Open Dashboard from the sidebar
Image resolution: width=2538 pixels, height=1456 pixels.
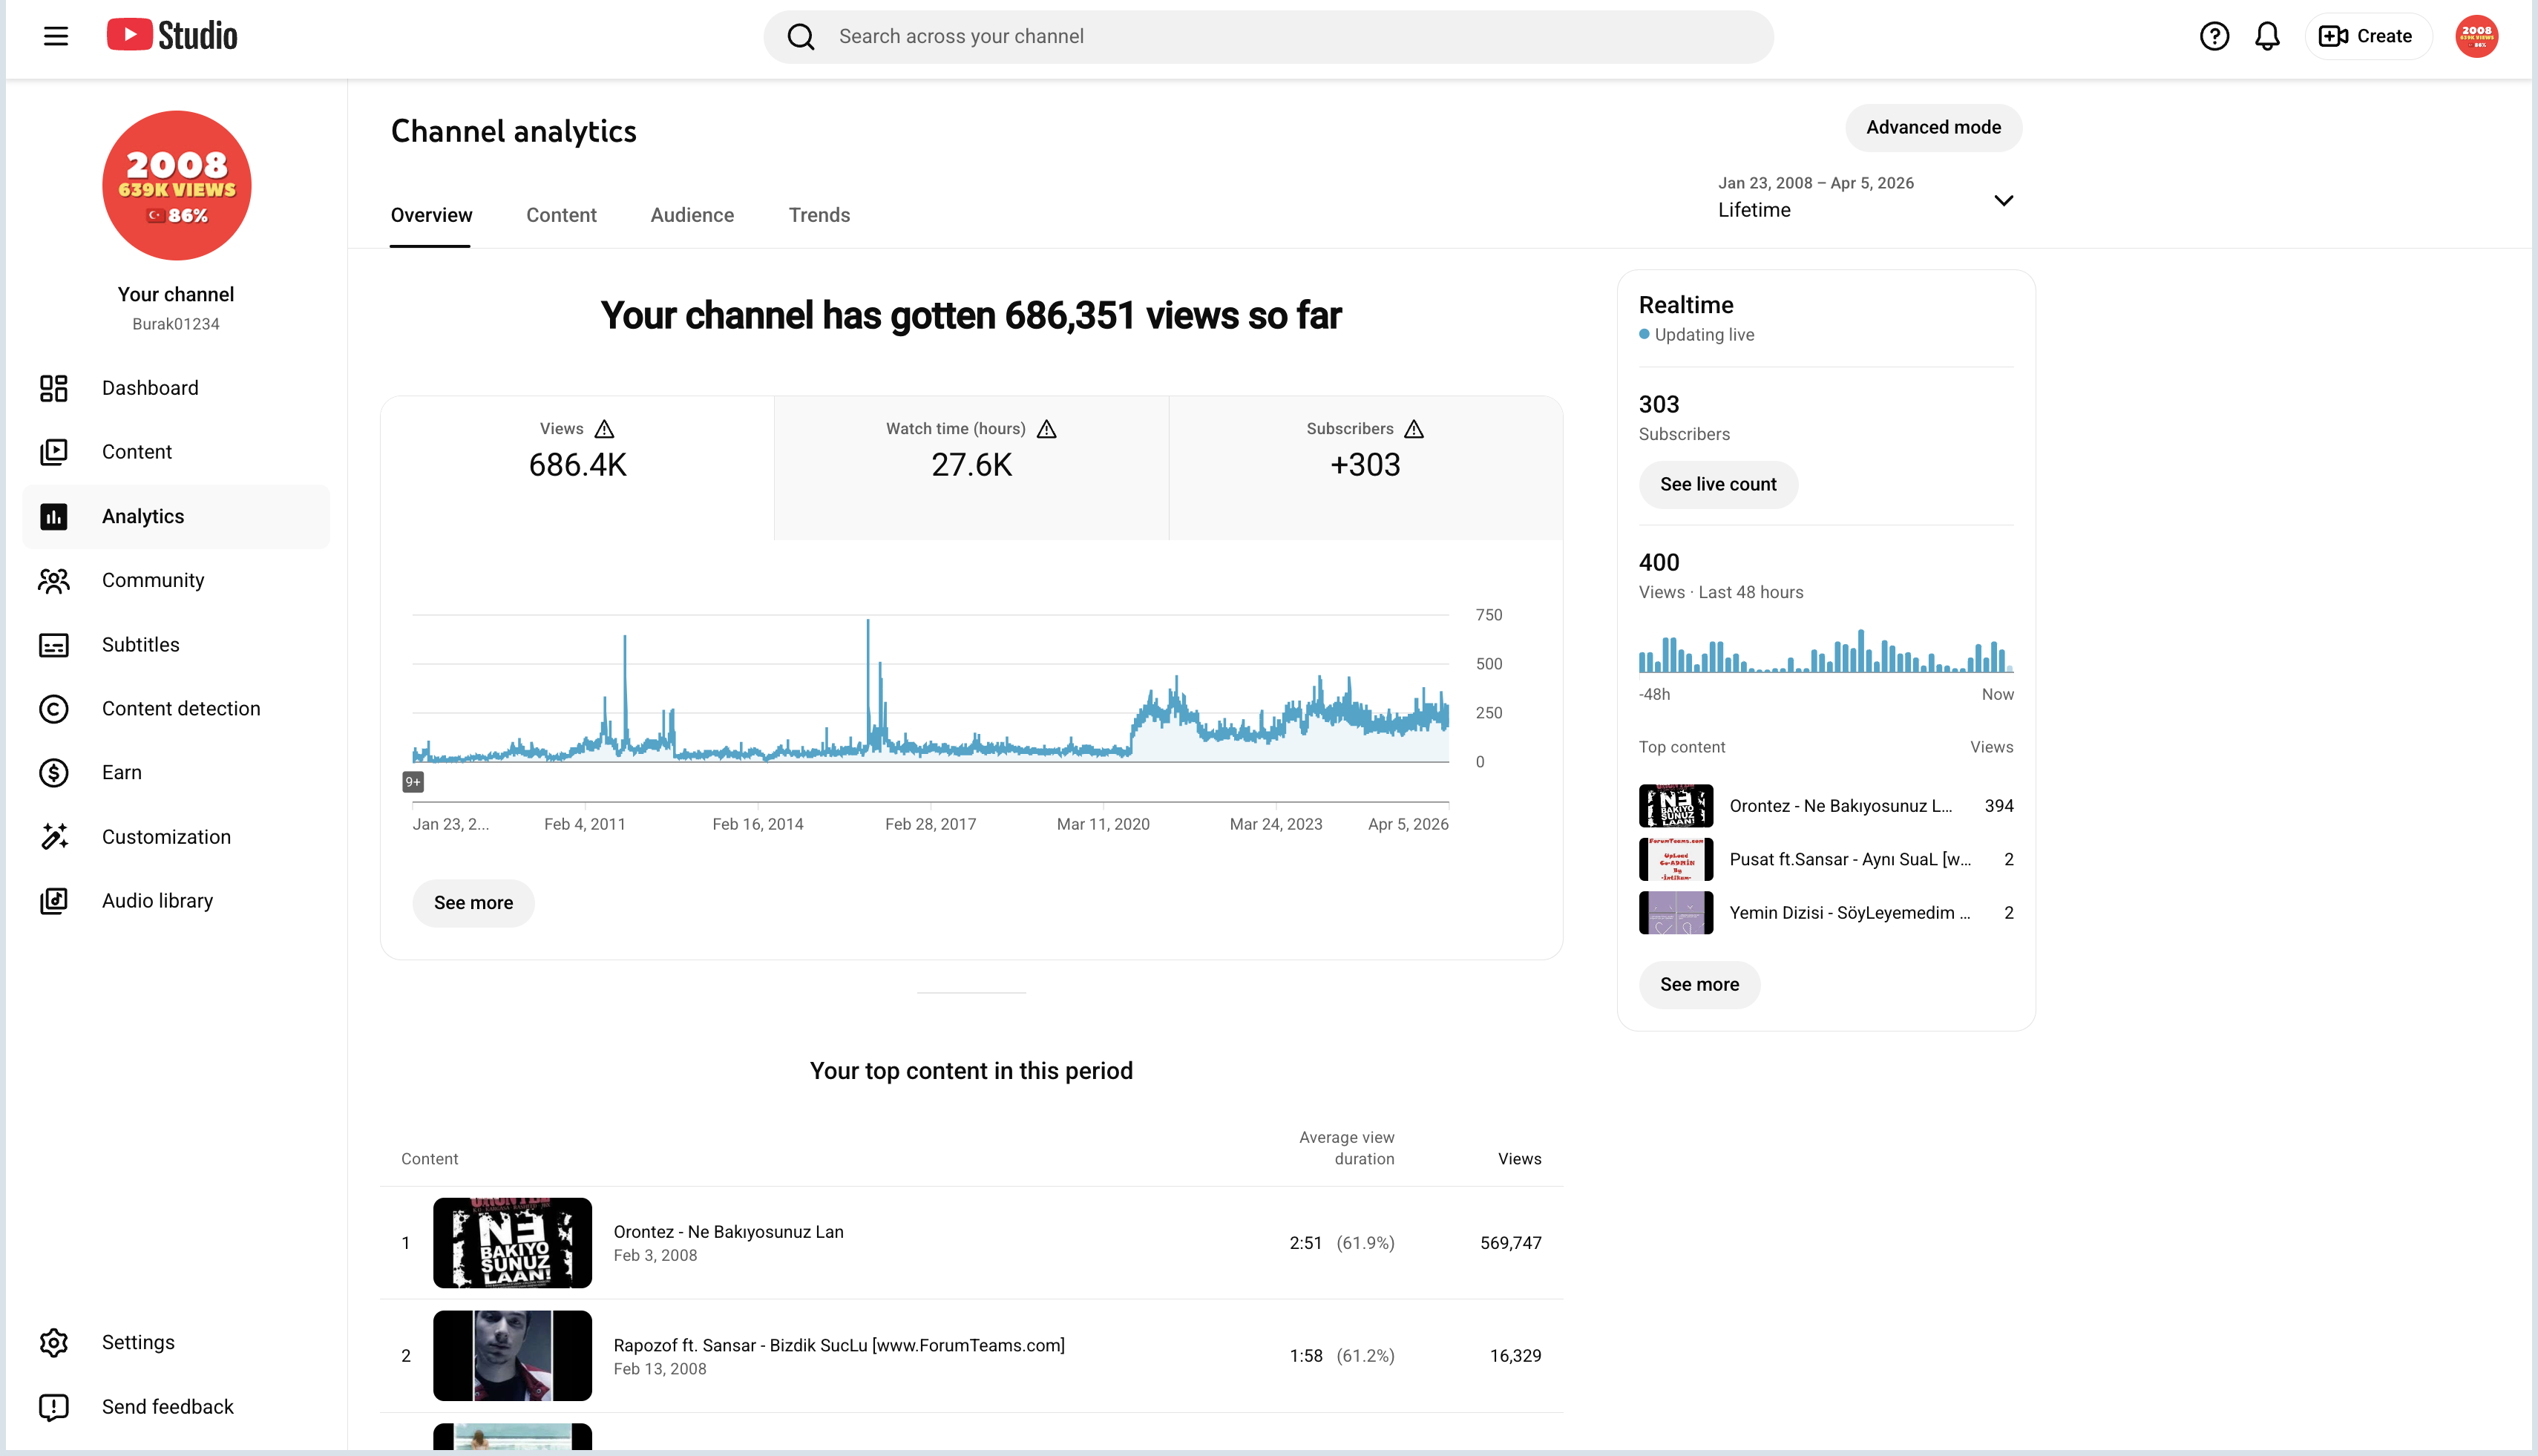click(176, 388)
